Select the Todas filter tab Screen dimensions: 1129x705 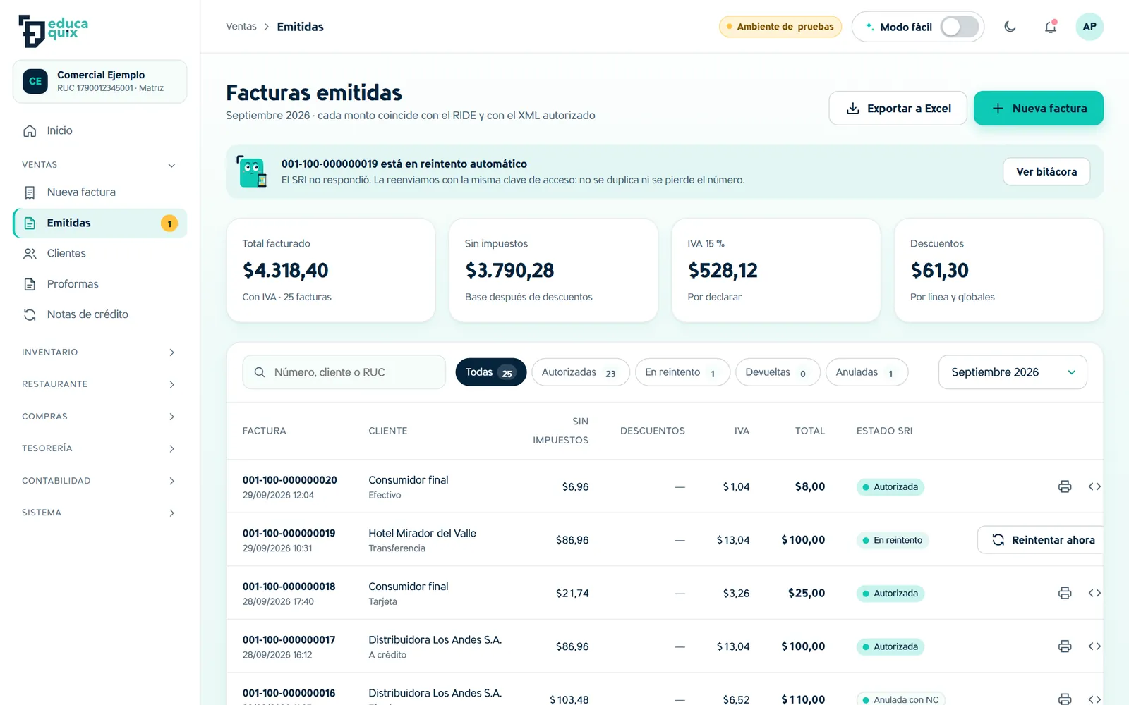coord(491,372)
